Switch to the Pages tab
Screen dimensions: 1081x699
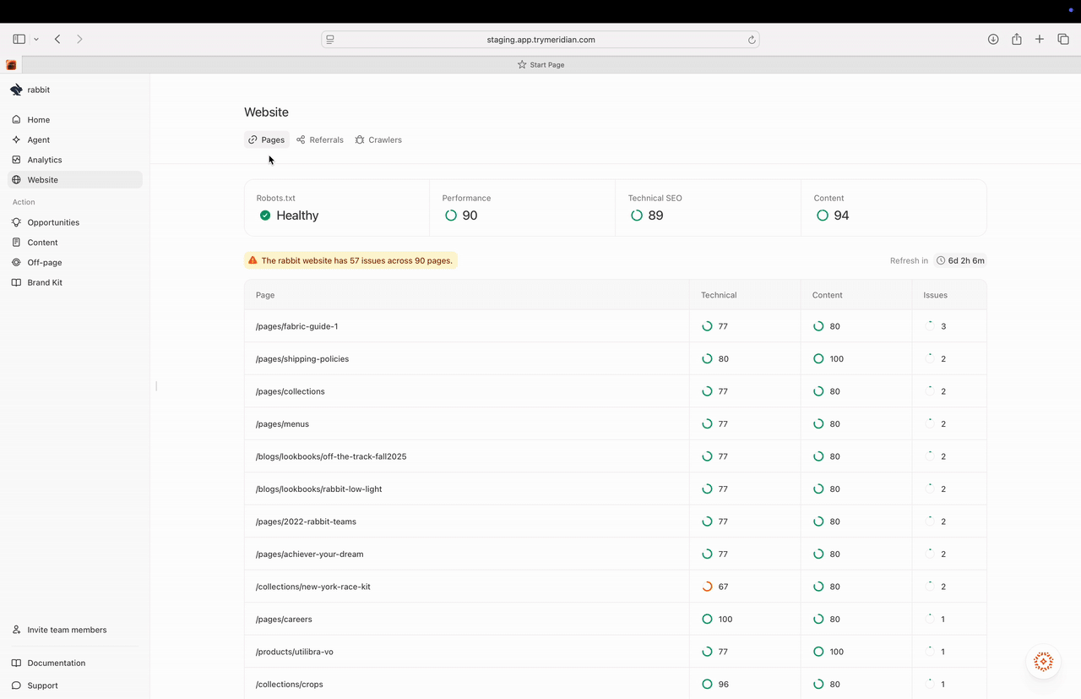coord(267,139)
